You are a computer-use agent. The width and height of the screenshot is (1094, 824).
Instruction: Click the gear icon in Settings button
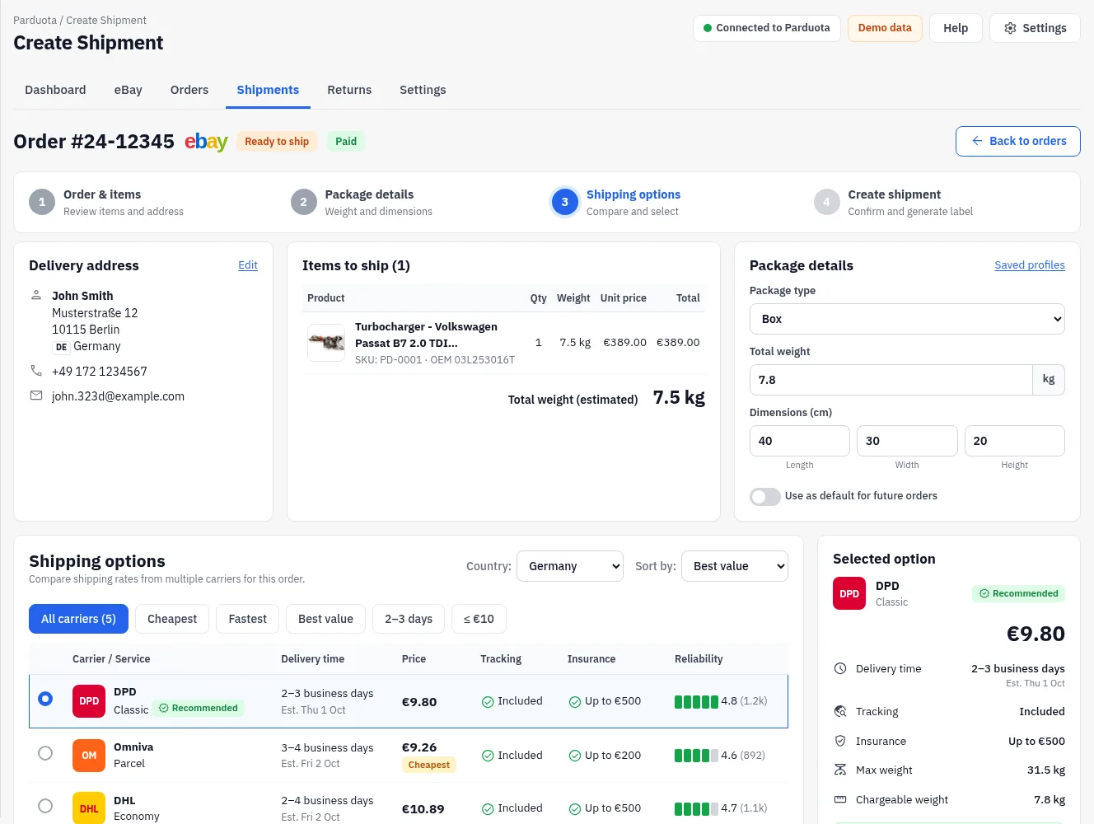pos(1010,28)
